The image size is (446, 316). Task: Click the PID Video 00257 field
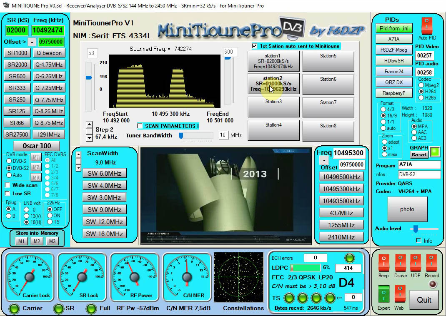pos(424,55)
